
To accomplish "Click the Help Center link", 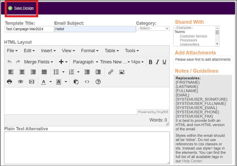I will [192, 161].
